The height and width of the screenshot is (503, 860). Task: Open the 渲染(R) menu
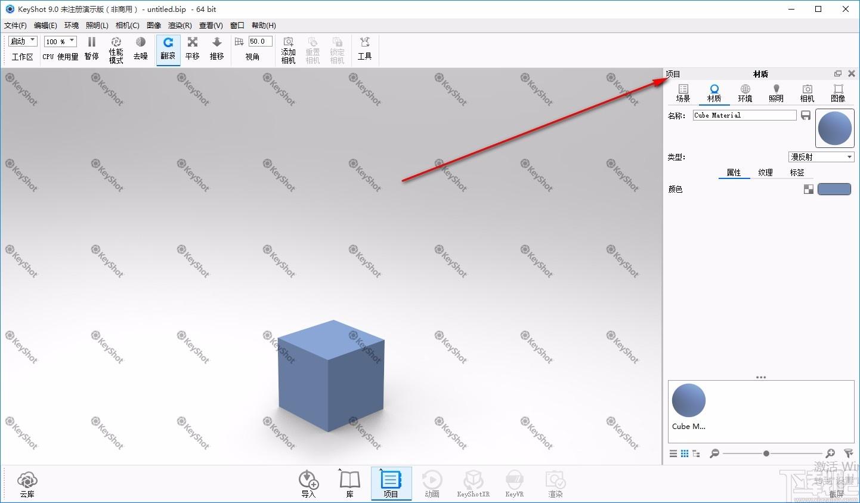[180, 25]
